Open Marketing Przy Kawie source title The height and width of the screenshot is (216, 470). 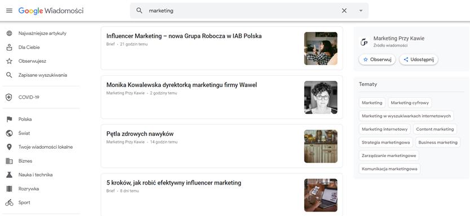click(399, 39)
